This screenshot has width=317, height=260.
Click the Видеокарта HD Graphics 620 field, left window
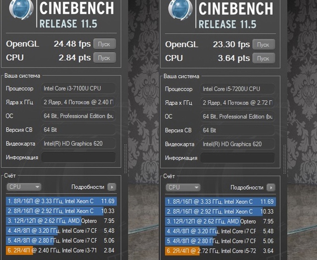(79, 143)
